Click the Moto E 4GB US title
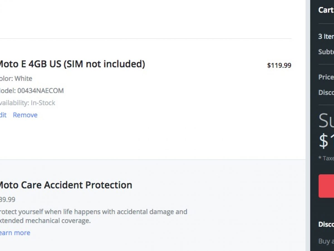This screenshot has width=334, height=251. 71,64
